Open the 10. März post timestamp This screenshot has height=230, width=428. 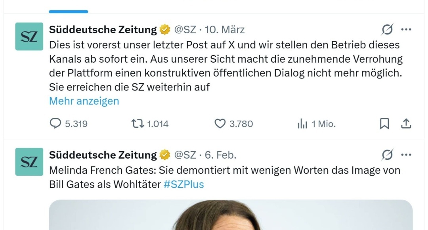point(225,29)
